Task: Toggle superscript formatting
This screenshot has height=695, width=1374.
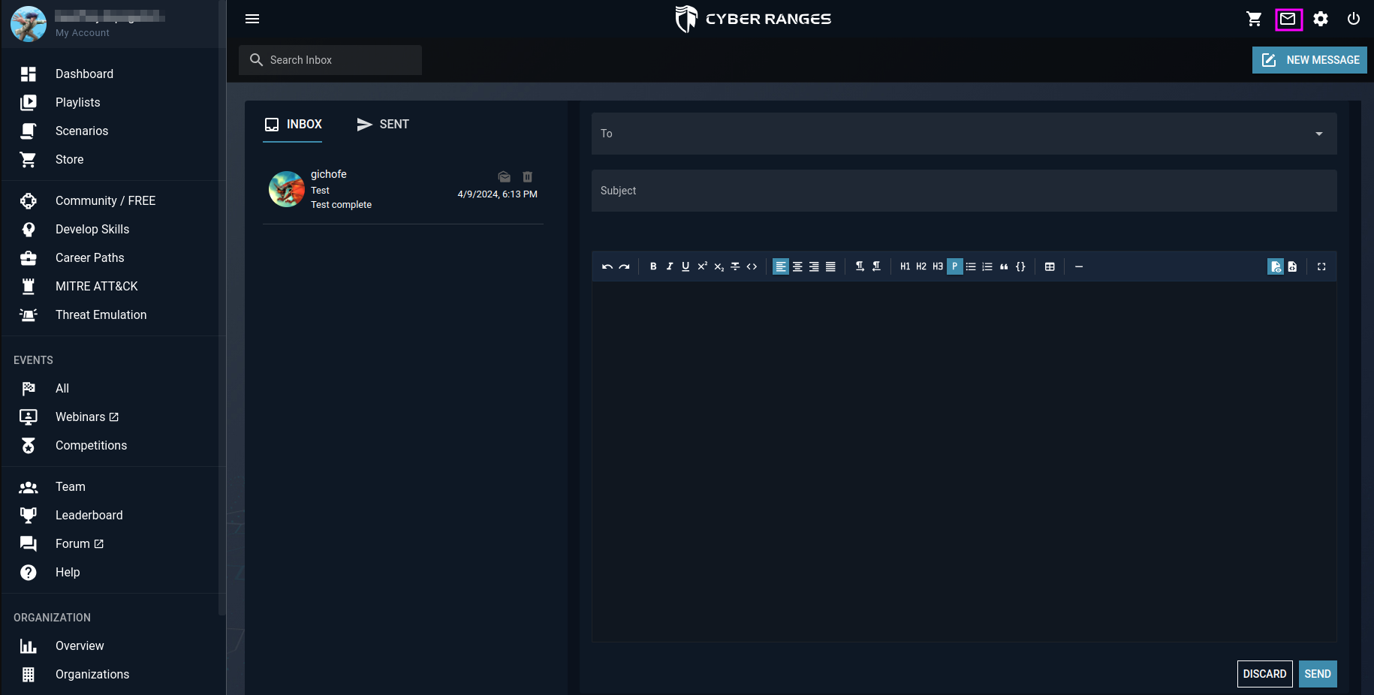Action: point(702,266)
